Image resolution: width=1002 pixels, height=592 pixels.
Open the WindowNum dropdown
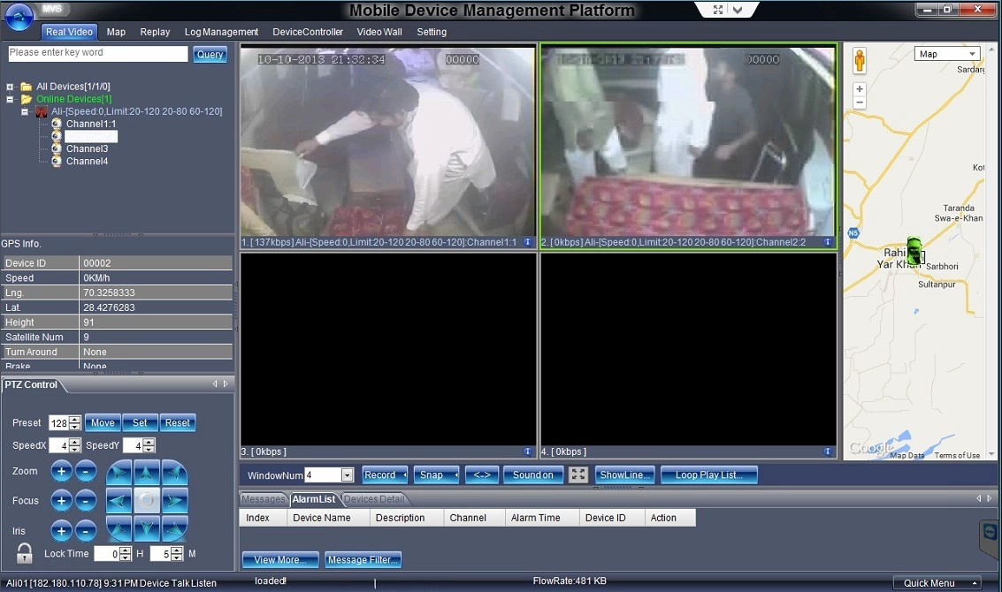(347, 475)
